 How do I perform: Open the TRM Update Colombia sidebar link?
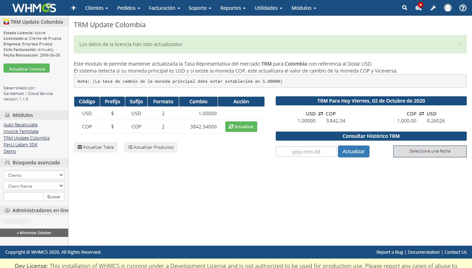click(x=27, y=138)
